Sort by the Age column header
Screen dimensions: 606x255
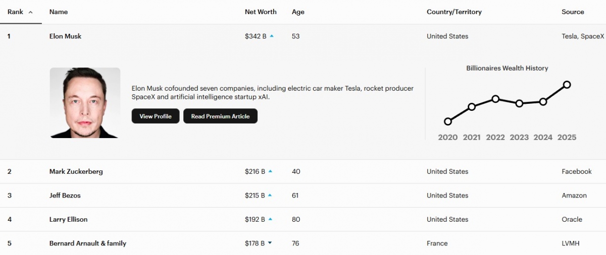pyautogui.click(x=298, y=12)
